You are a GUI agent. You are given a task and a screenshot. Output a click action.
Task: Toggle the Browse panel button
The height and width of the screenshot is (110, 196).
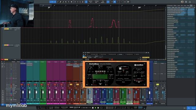(x=193, y=108)
